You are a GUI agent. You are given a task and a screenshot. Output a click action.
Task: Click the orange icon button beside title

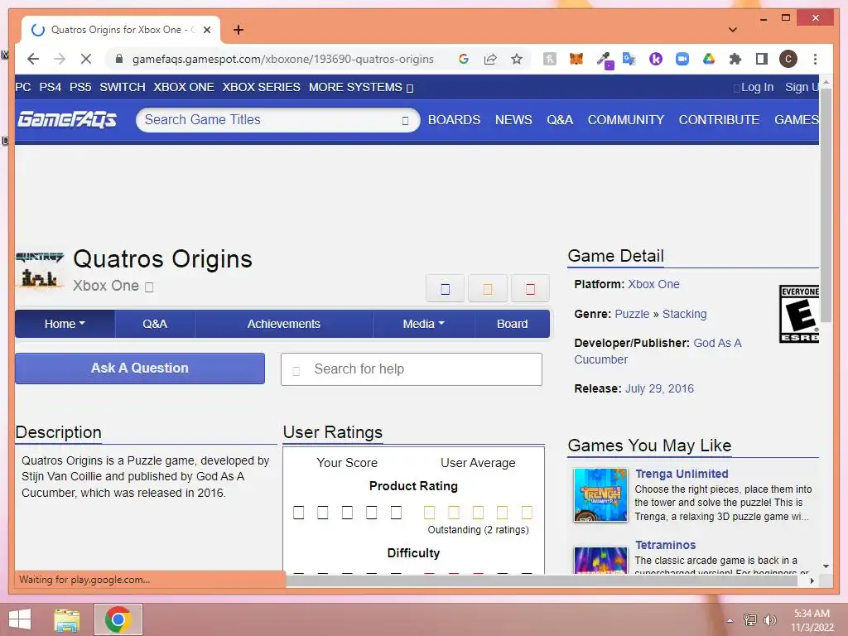488,288
